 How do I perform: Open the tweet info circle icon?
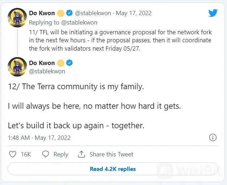[213, 138]
